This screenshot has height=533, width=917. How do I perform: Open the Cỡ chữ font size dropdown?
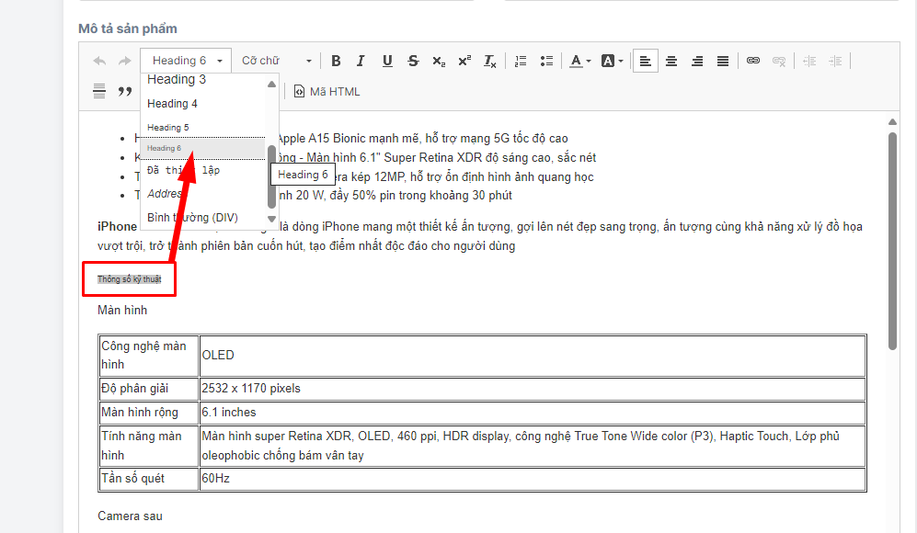point(277,61)
